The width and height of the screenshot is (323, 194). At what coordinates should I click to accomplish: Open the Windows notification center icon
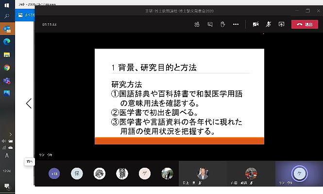7,186
